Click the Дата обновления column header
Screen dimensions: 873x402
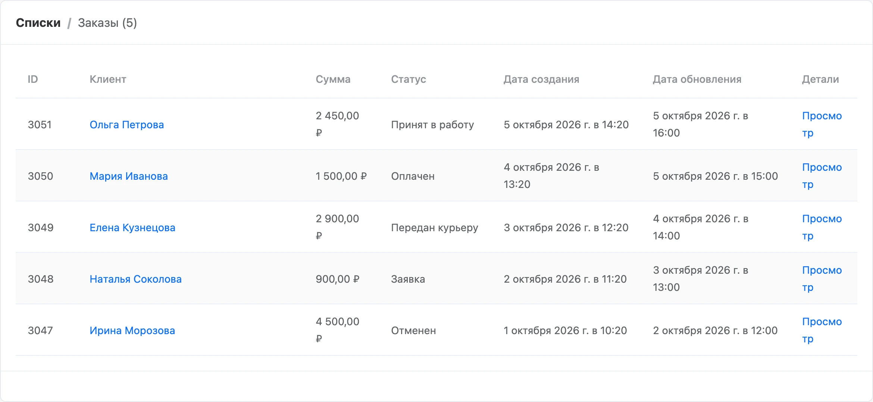pos(697,79)
